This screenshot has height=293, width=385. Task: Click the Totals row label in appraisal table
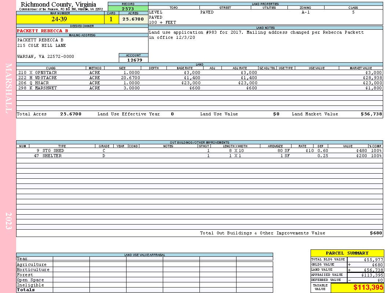click(26, 290)
